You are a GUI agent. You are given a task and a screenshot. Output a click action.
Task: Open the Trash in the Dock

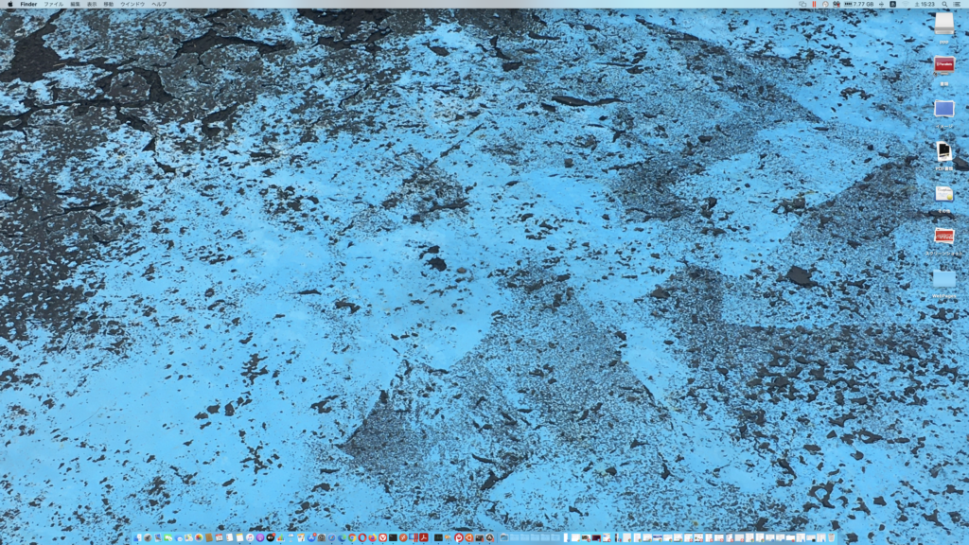[832, 537]
